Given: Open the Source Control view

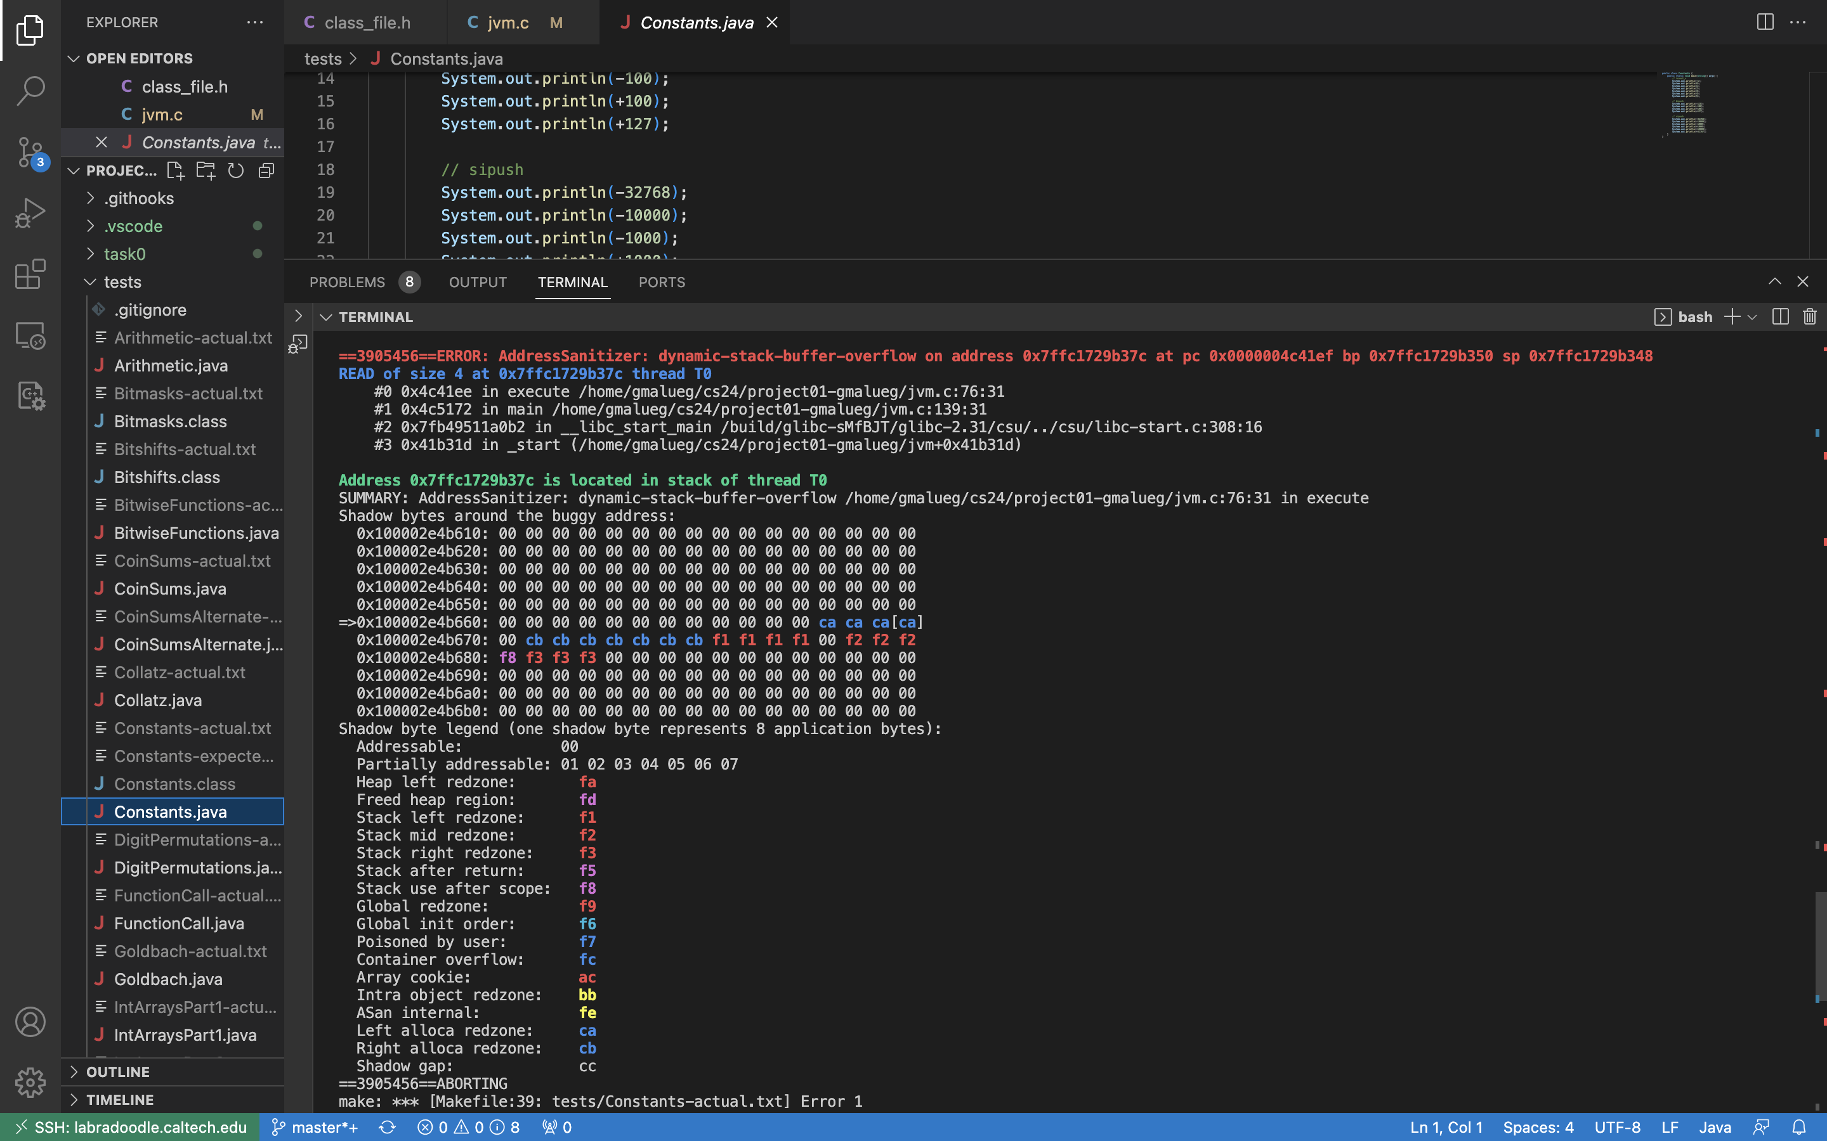Looking at the screenshot, I should click(x=30, y=151).
